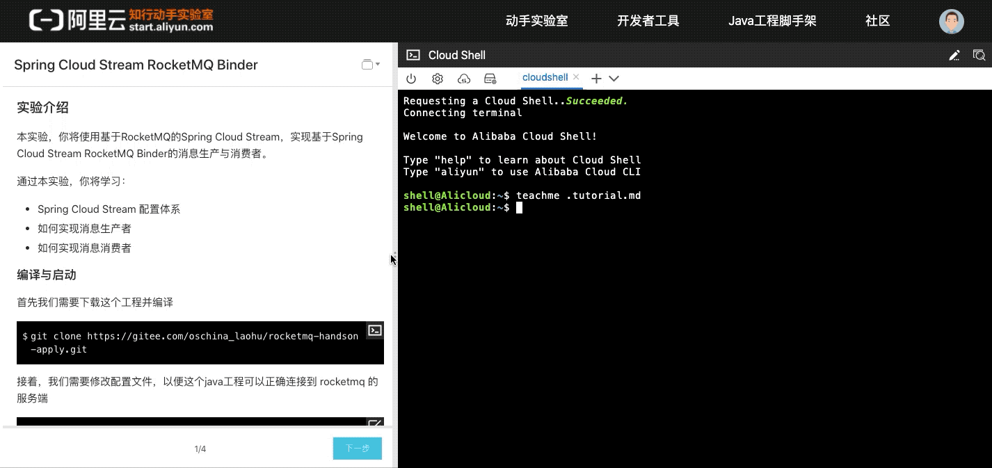Click list item 如何实现消息消费者
This screenshot has height=468, width=992.
click(x=84, y=248)
